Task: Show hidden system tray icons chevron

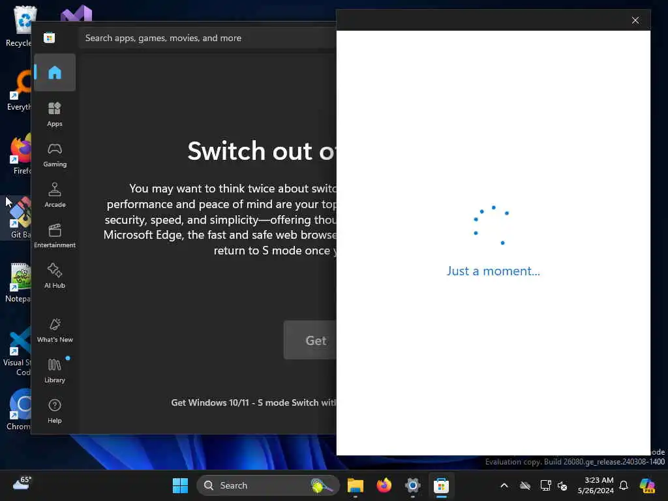Action: pos(504,485)
